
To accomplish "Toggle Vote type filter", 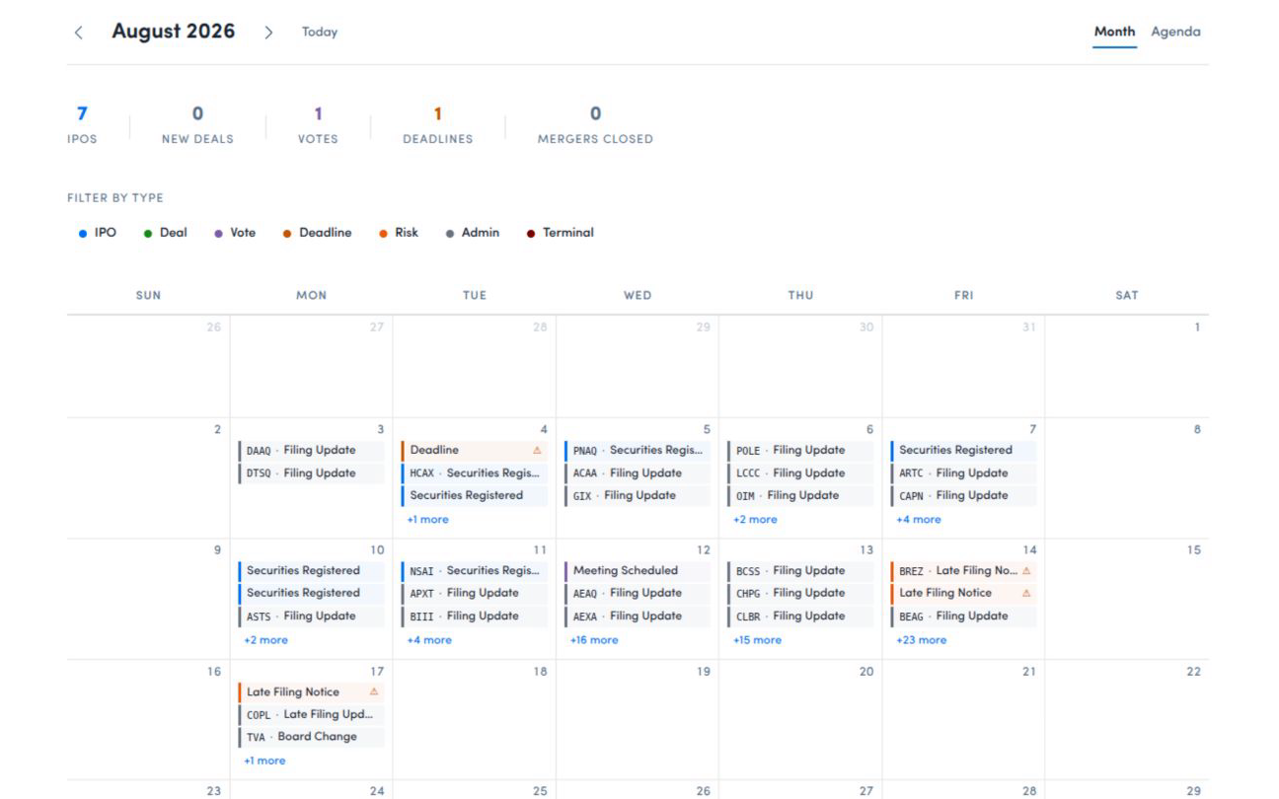I will pyautogui.click(x=235, y=233).
